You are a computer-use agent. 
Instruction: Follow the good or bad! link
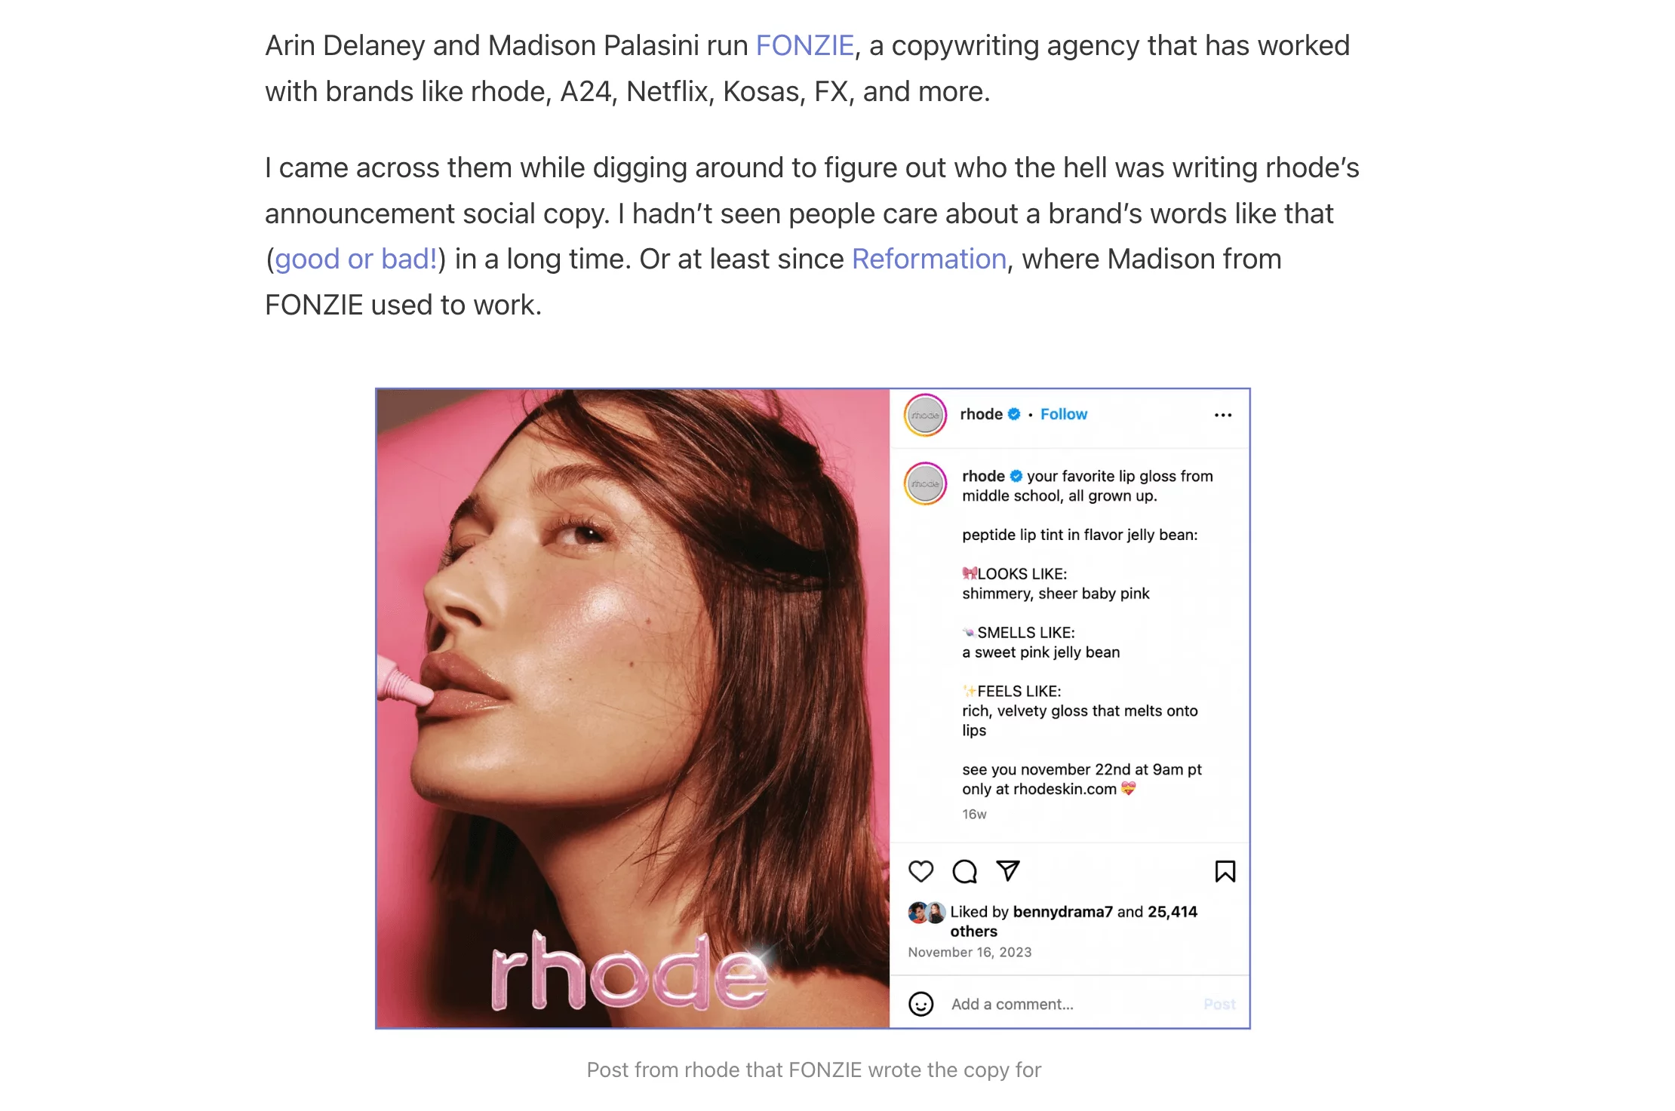[355, 259]
